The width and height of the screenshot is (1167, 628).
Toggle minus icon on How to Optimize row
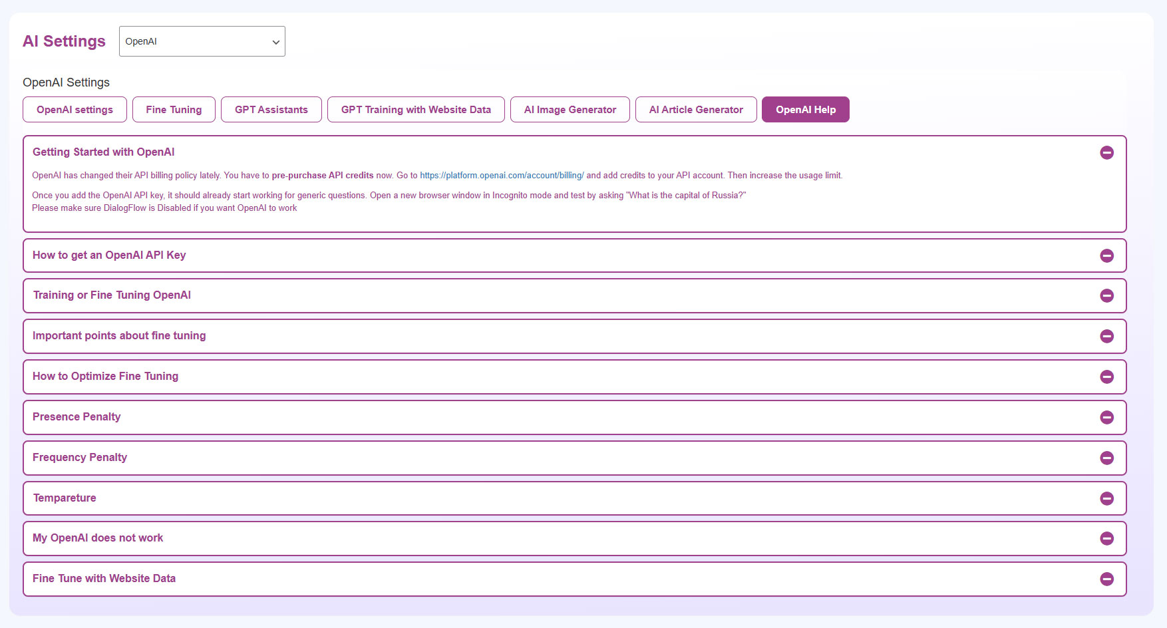[1106, 377]
